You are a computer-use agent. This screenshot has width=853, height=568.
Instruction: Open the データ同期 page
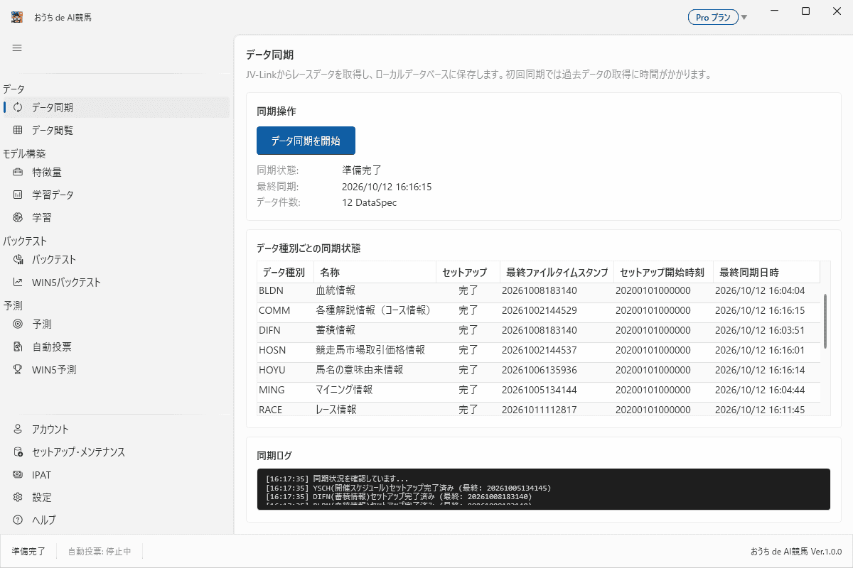(116, 108)
